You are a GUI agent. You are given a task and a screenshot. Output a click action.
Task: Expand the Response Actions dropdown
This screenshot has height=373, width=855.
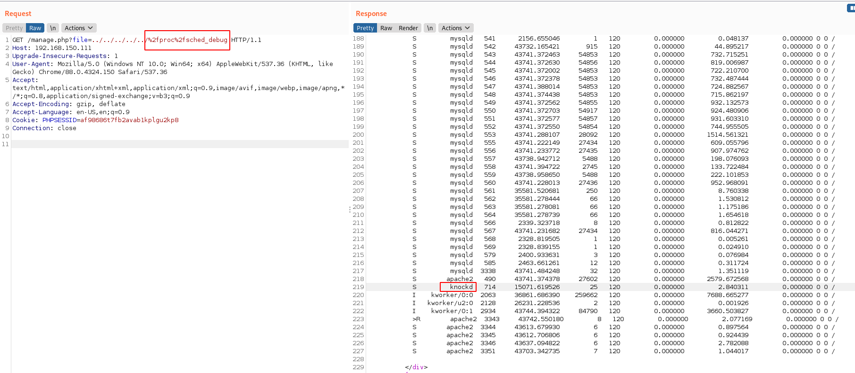[456, 28]
